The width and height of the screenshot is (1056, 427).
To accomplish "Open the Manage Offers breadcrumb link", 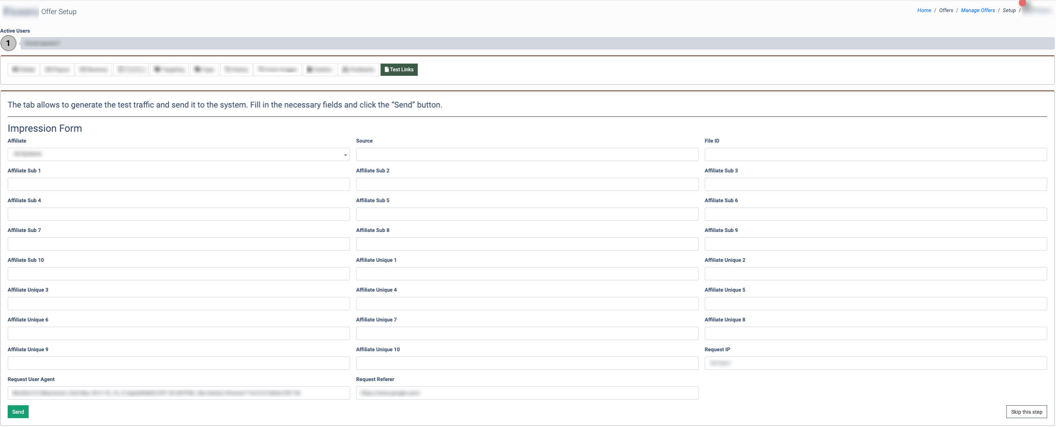I will 977,10.
